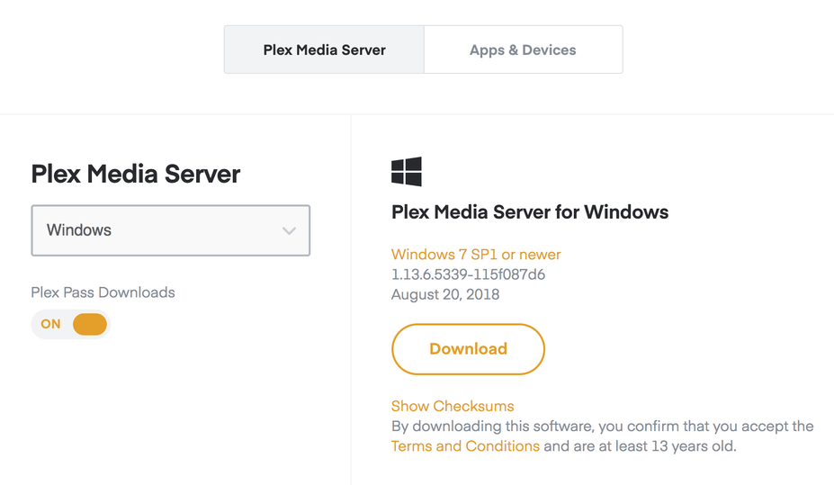Click the August 20, 2018 release date
This screenshot has height=485, width=834.
point(445,294)
